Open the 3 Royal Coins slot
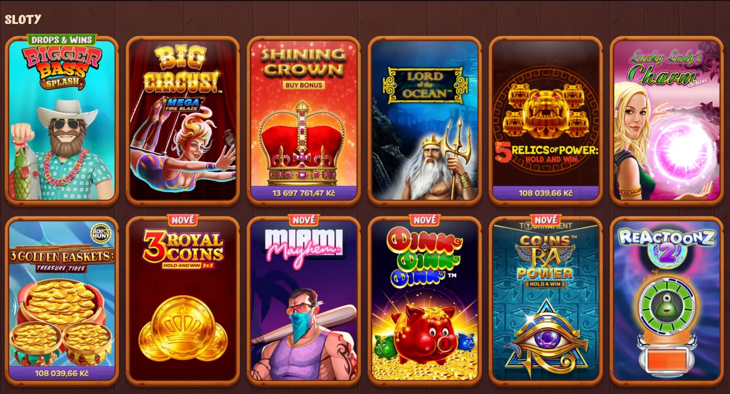This screenshot has width=730, height=394. (183, 301)
